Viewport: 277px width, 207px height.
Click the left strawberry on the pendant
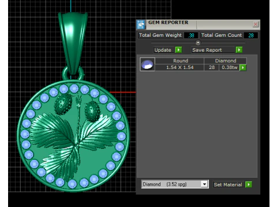point(63,104)
